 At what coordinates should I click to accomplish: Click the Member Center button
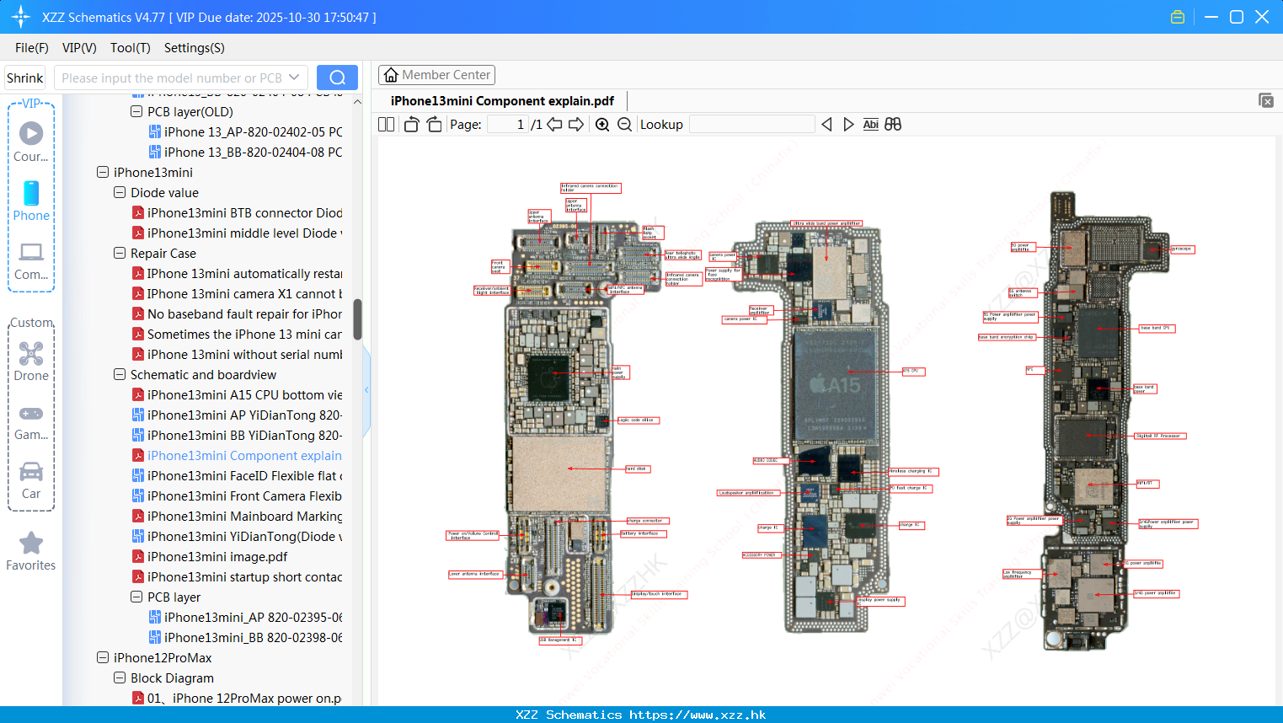point(436,75)
